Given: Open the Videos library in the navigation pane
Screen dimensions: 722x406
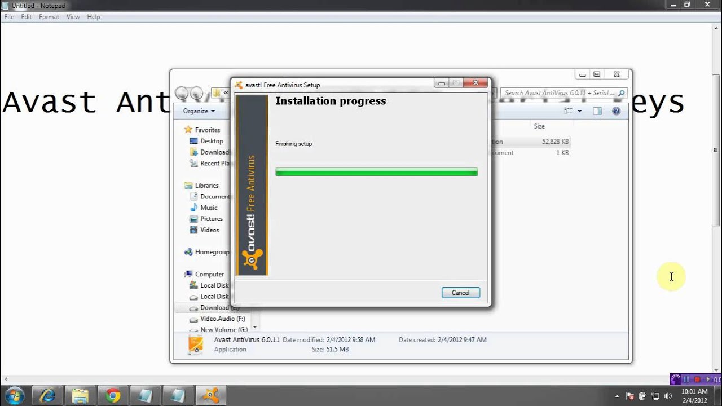Looking at the screenshot, I should [x=210, y=230].
